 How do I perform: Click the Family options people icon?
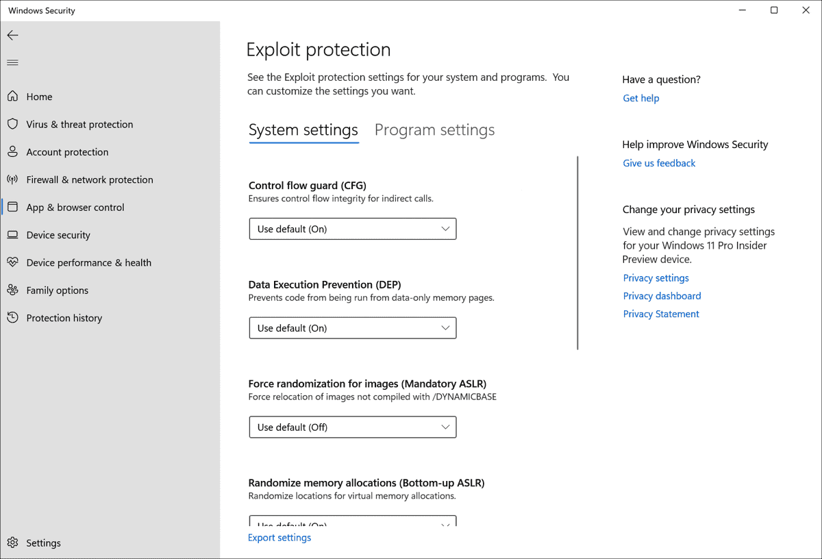[x=12, y=290]
